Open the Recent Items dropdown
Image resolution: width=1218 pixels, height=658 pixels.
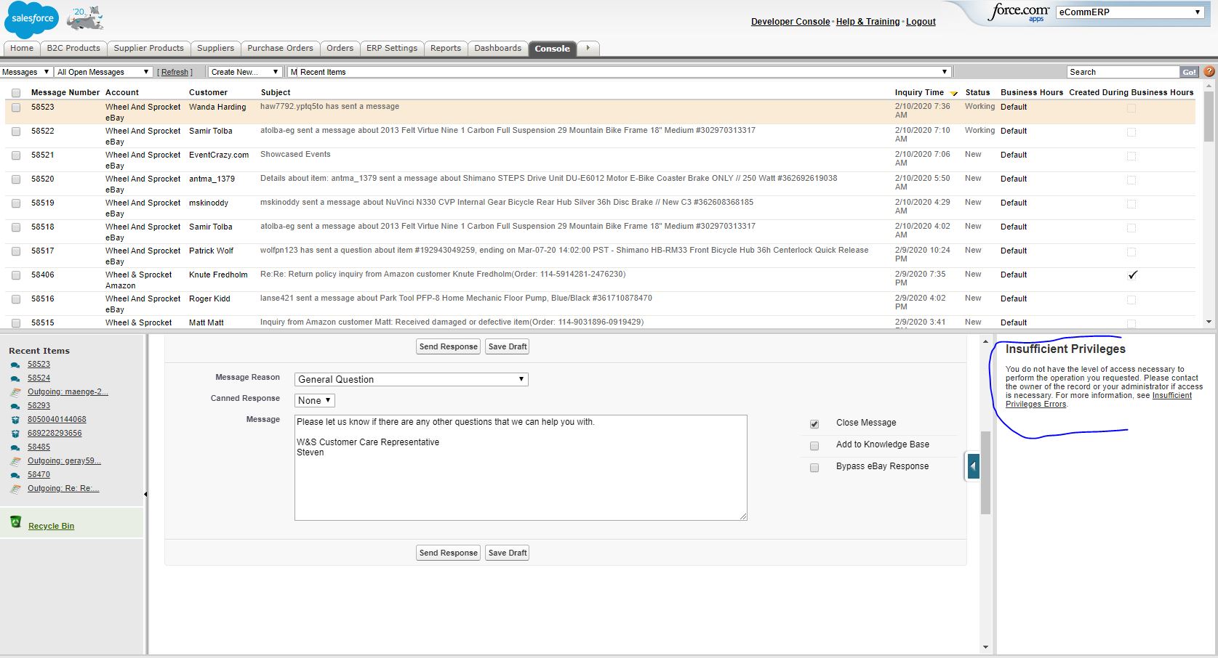620,72
